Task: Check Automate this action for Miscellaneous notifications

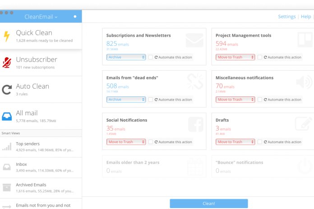Action: point(260,100)
